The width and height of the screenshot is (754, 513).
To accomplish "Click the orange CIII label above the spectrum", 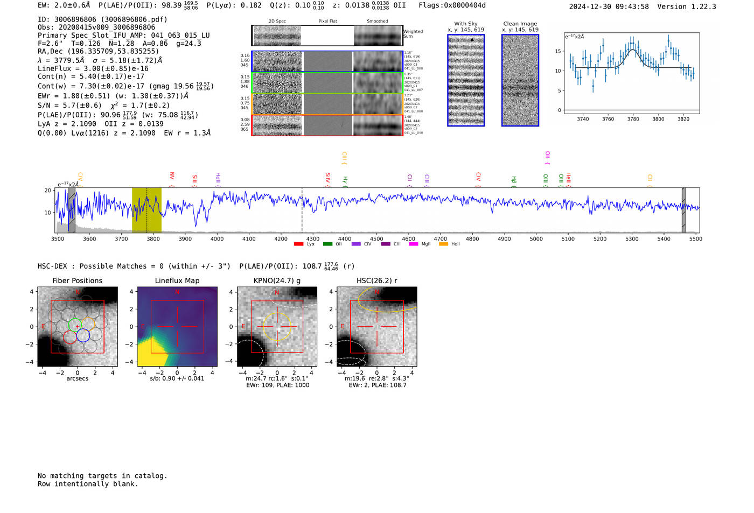I will coord(344,158).
